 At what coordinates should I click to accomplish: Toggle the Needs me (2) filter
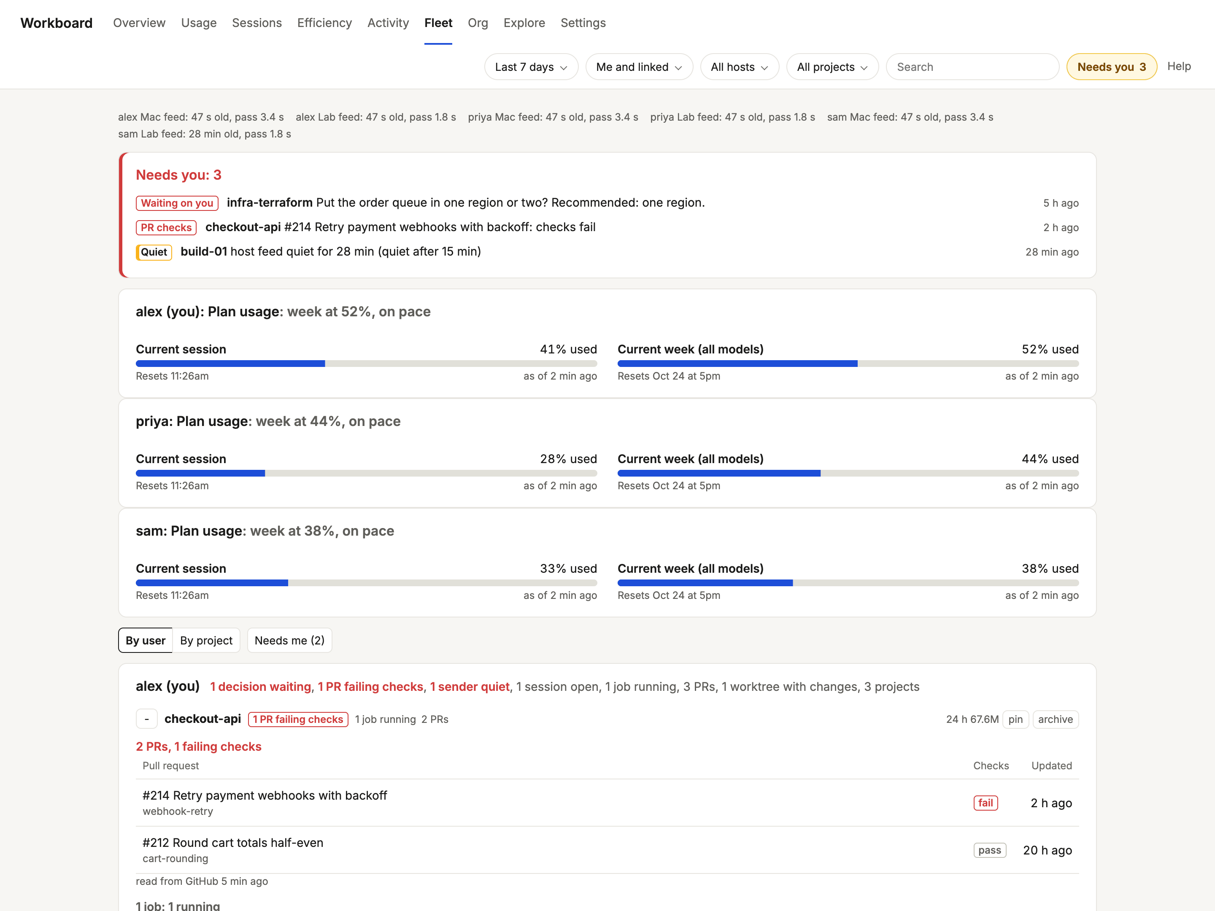tap(289, 640)
